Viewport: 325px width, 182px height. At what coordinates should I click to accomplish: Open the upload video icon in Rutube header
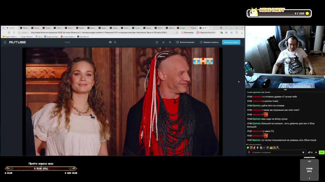pyautogui.click(x=157, y=42)
